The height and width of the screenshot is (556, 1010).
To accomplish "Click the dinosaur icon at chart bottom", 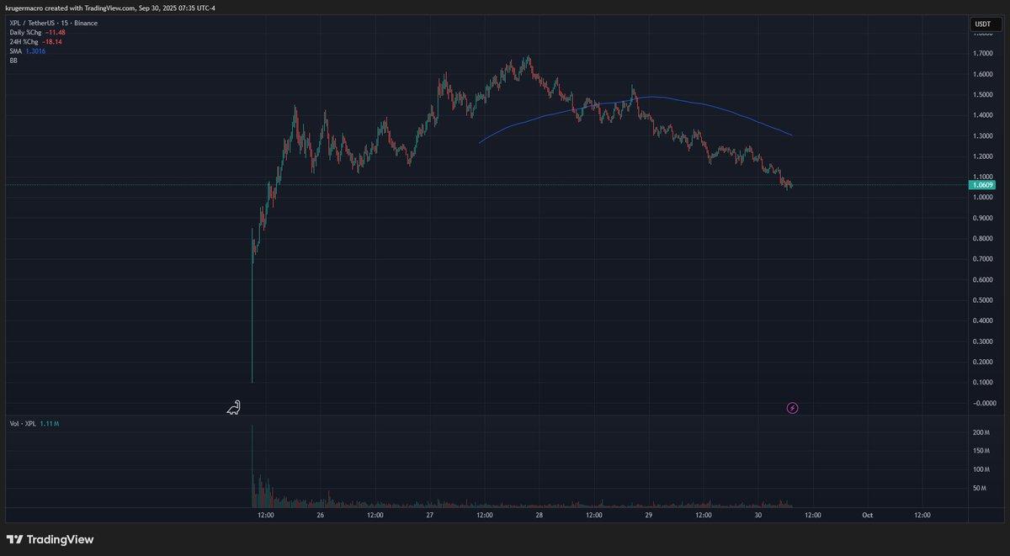I will [234, 408].
